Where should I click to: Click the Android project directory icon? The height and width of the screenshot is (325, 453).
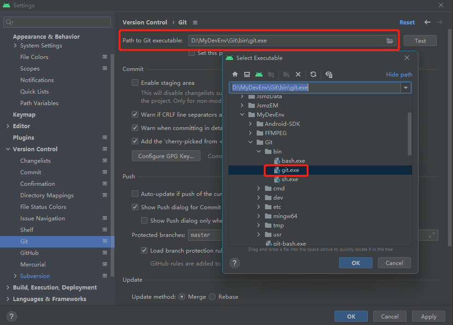click(259, 74)
